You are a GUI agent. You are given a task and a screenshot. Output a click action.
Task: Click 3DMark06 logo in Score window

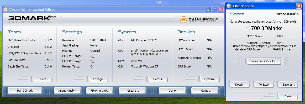point(288,14)
